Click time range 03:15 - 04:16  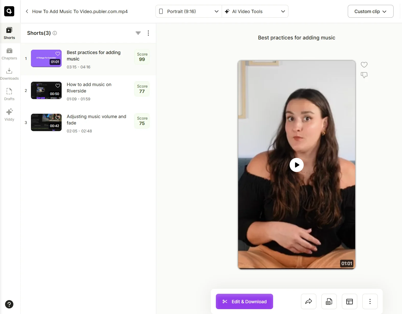pyautogui.click(x=79, y=67)
